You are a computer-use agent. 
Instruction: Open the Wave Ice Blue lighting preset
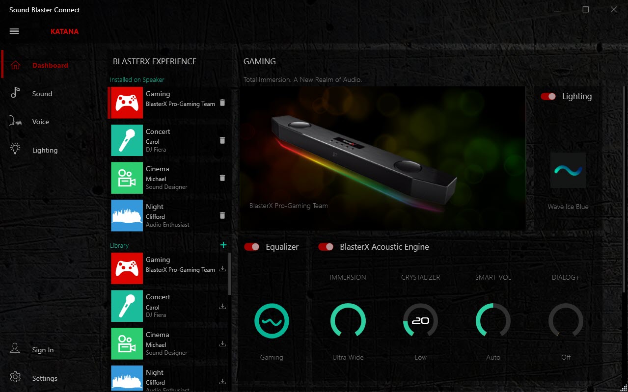[568, 170]
